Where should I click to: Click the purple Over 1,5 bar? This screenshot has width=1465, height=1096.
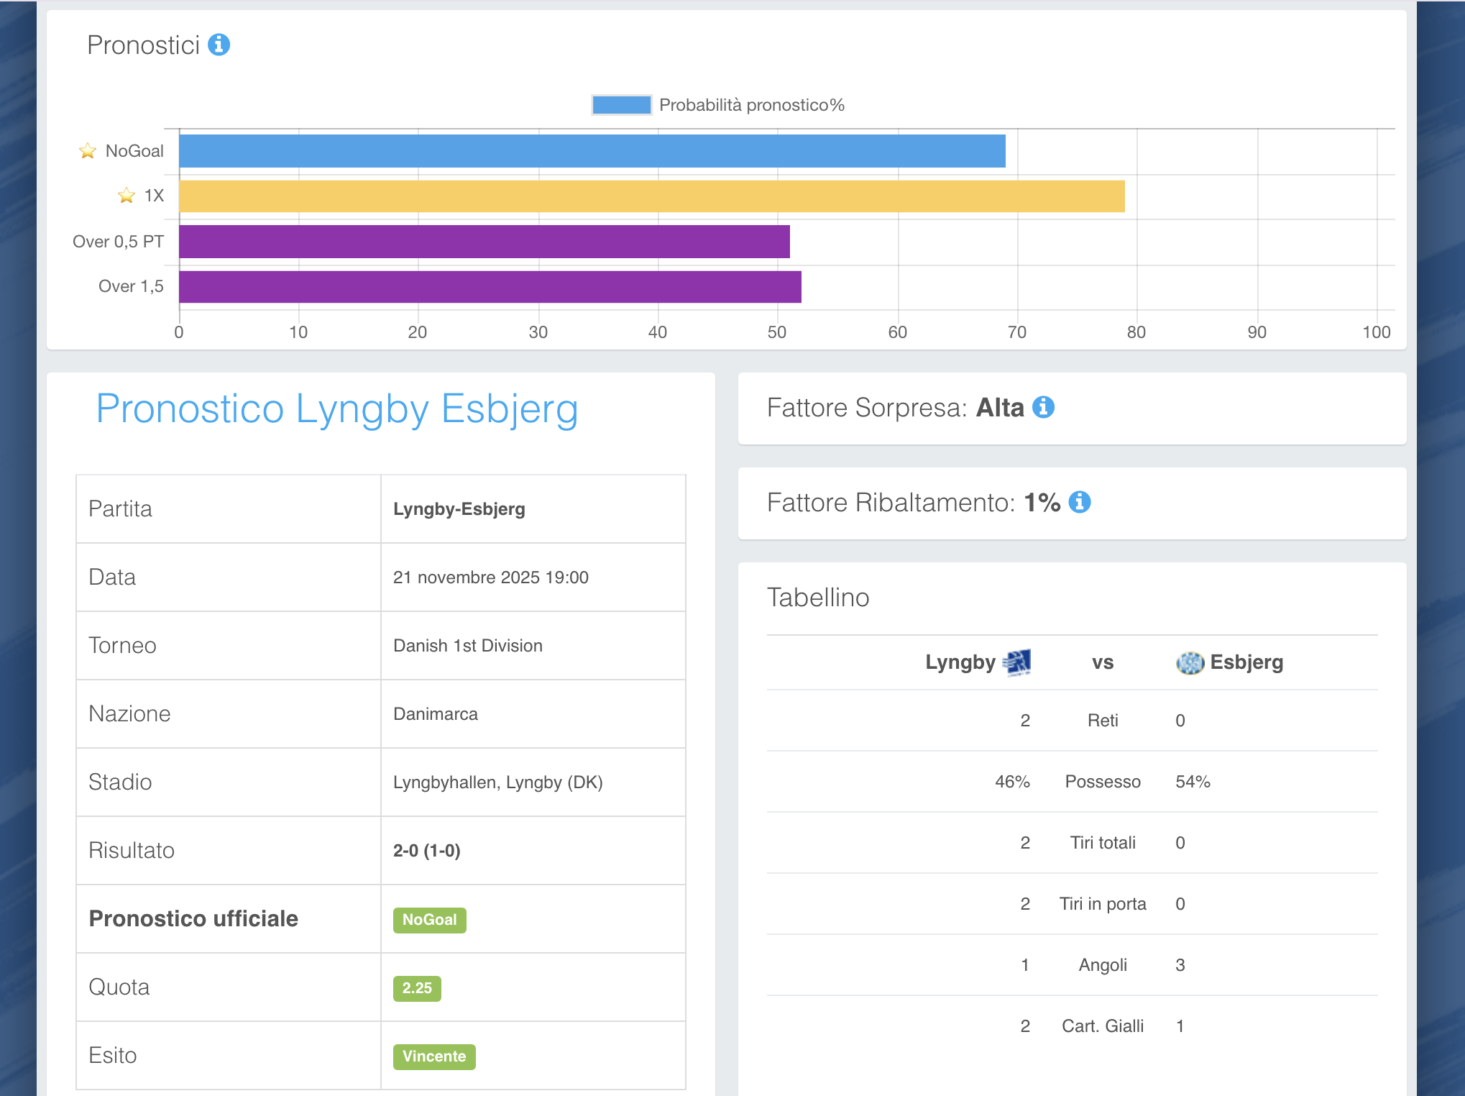pyautogui.click(x=490, y=287)
